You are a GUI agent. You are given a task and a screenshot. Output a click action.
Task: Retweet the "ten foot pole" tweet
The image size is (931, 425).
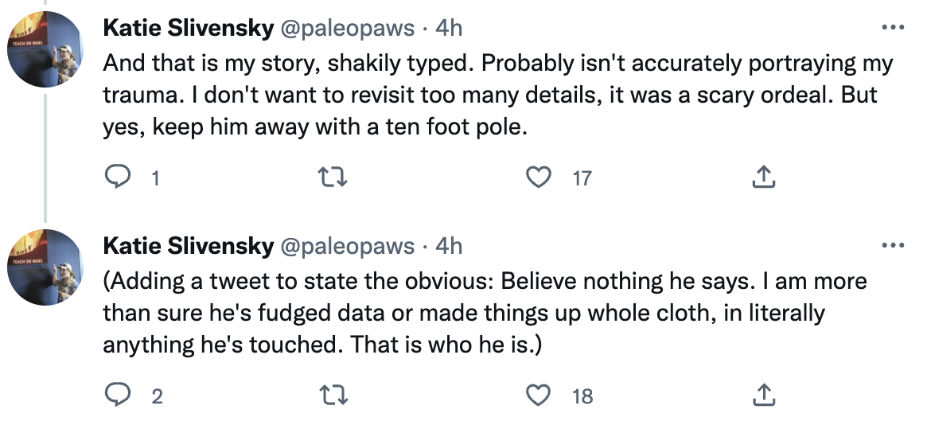(x=329, y=178)
